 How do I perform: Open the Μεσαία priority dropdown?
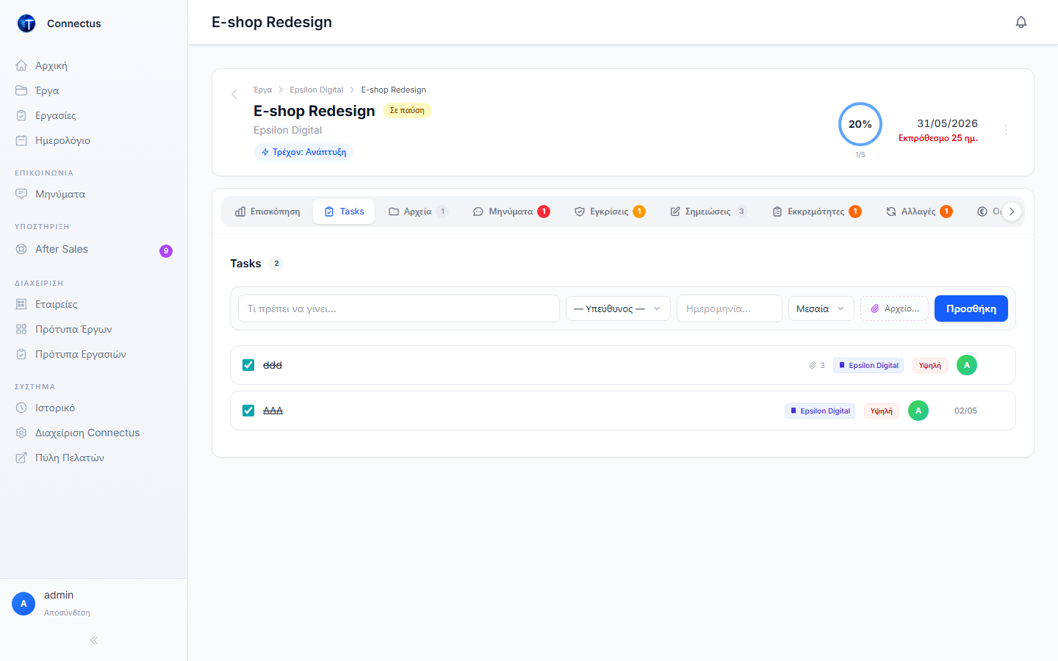[821, 308]
